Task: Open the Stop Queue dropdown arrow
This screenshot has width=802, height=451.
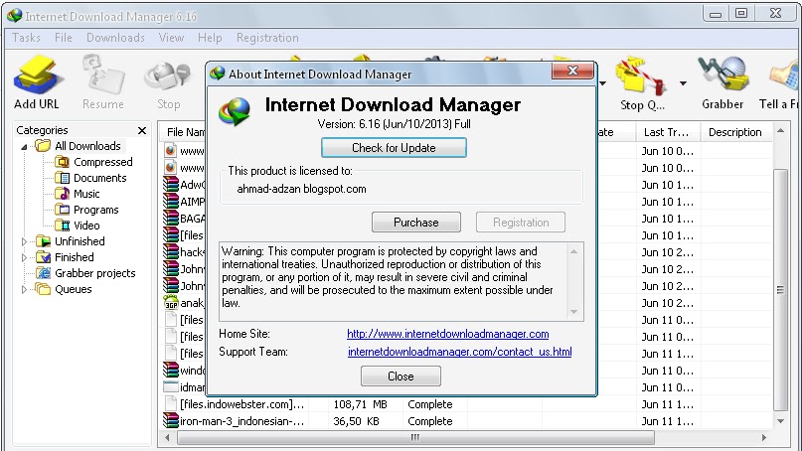Action: [x=683, y=82]
